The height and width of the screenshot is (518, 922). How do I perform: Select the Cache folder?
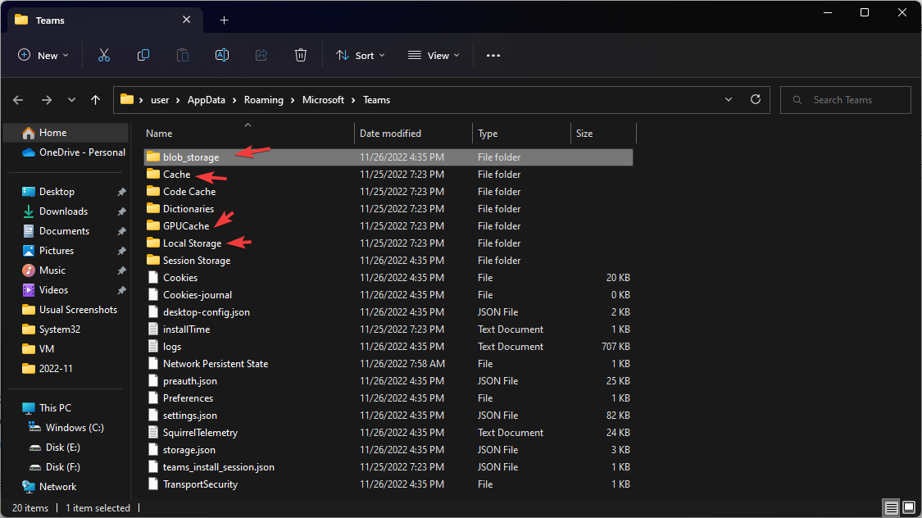click(x=388, y=175)
